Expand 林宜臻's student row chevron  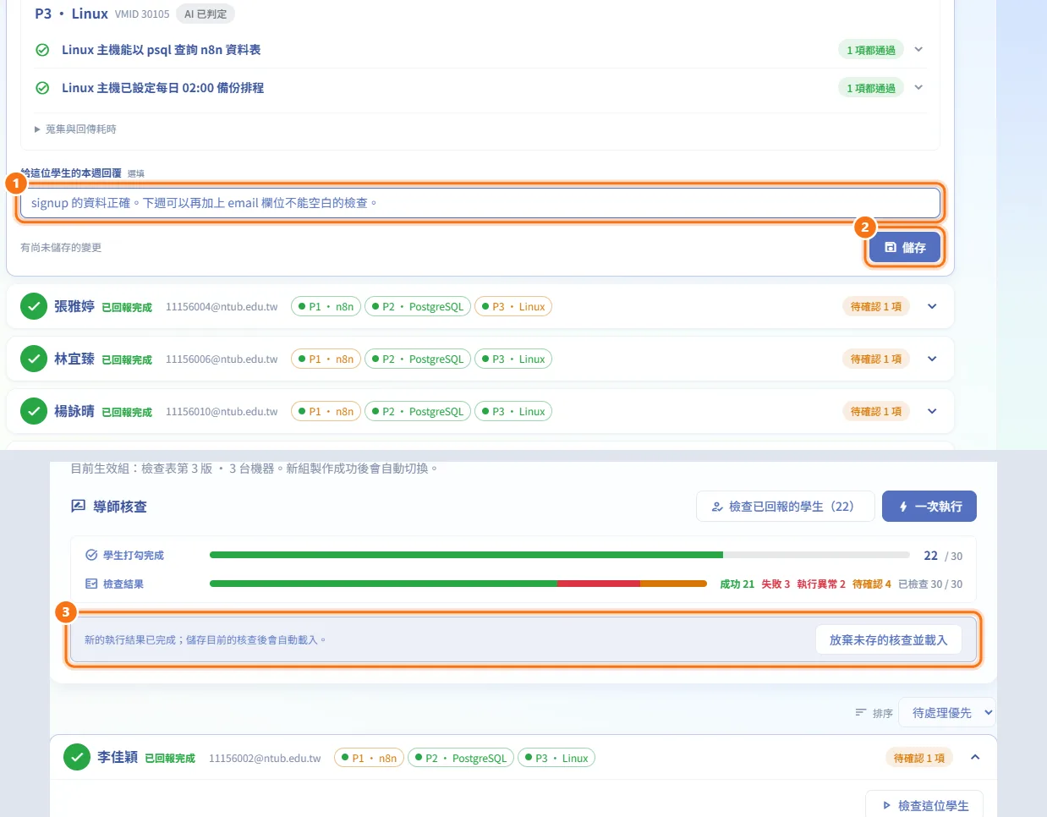pos(932,359)
